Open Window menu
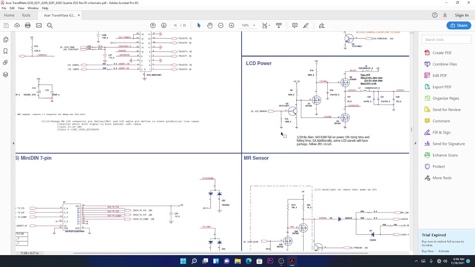The image size is (475, 267). pos(33,8)
